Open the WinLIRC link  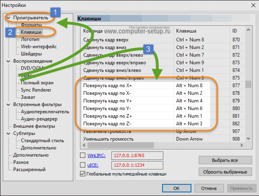pyautogui.click(x=96, y=155)
